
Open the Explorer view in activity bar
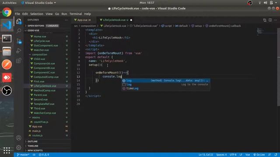click(19, 21)
